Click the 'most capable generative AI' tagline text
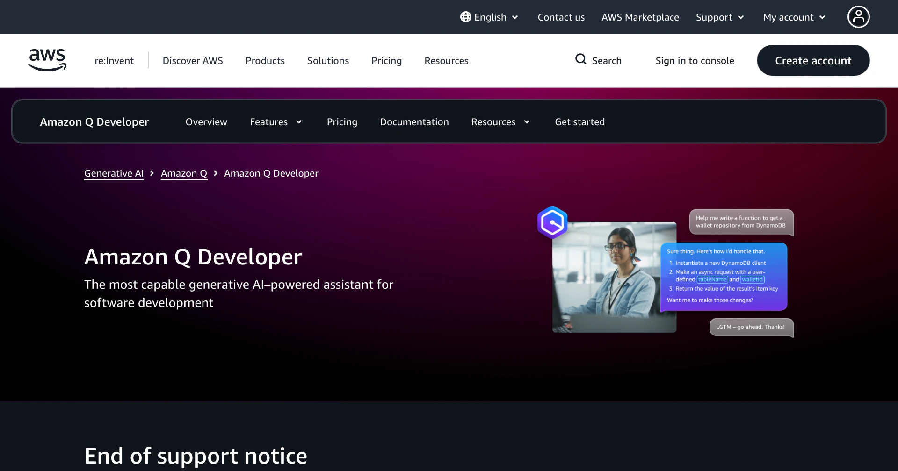Screen dimensions: 898x471 point(239,293)
